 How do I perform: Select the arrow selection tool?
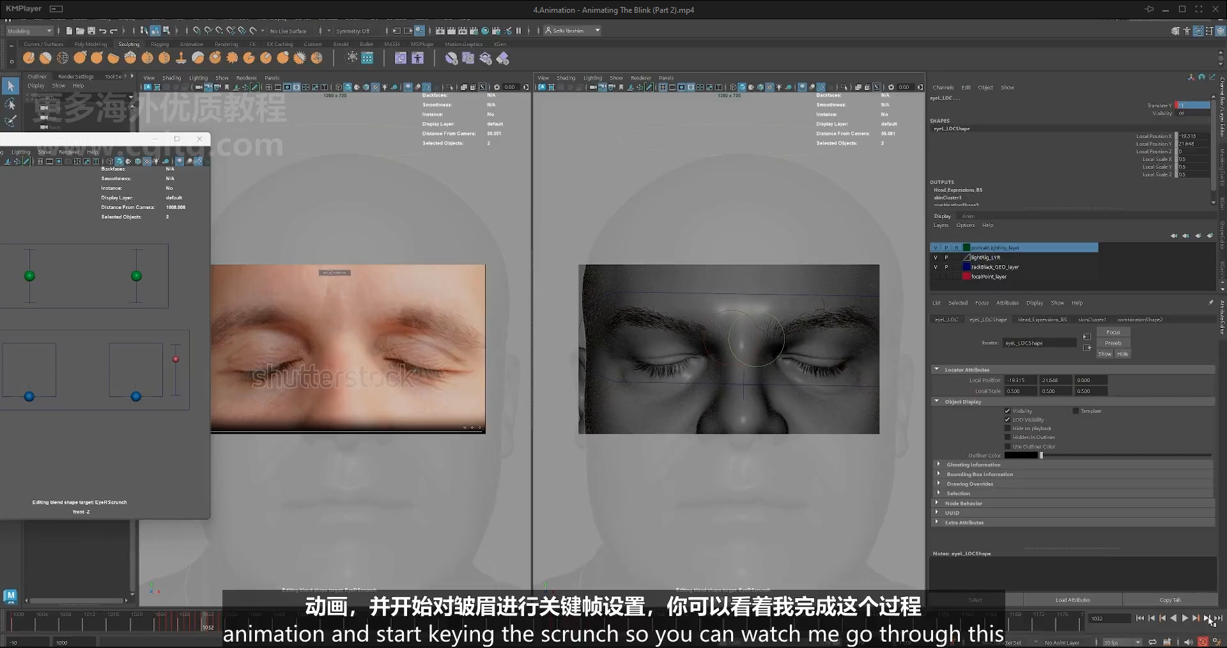click(x=11, y=86)
